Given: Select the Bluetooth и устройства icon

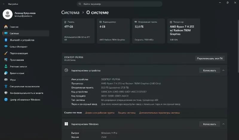Looking at the screenshot, I should click(6, 40).
